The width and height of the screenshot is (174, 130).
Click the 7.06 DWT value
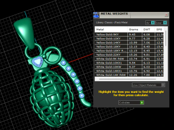point(146,43)
